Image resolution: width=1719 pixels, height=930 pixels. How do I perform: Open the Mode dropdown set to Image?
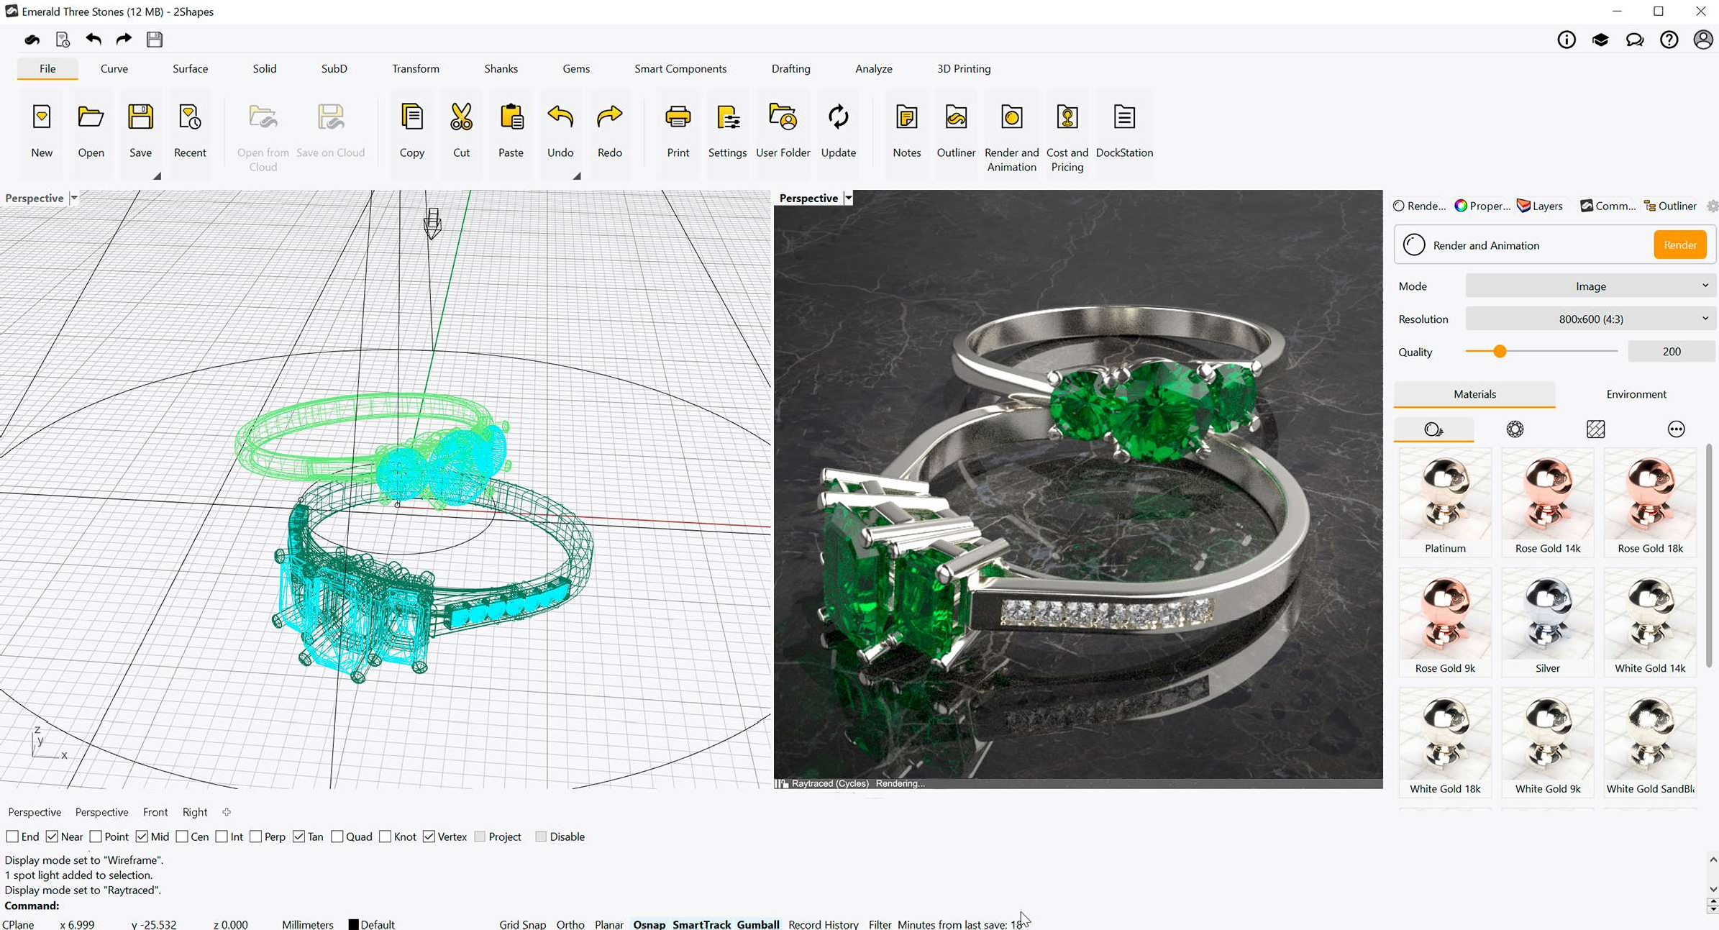point(1590,286)
